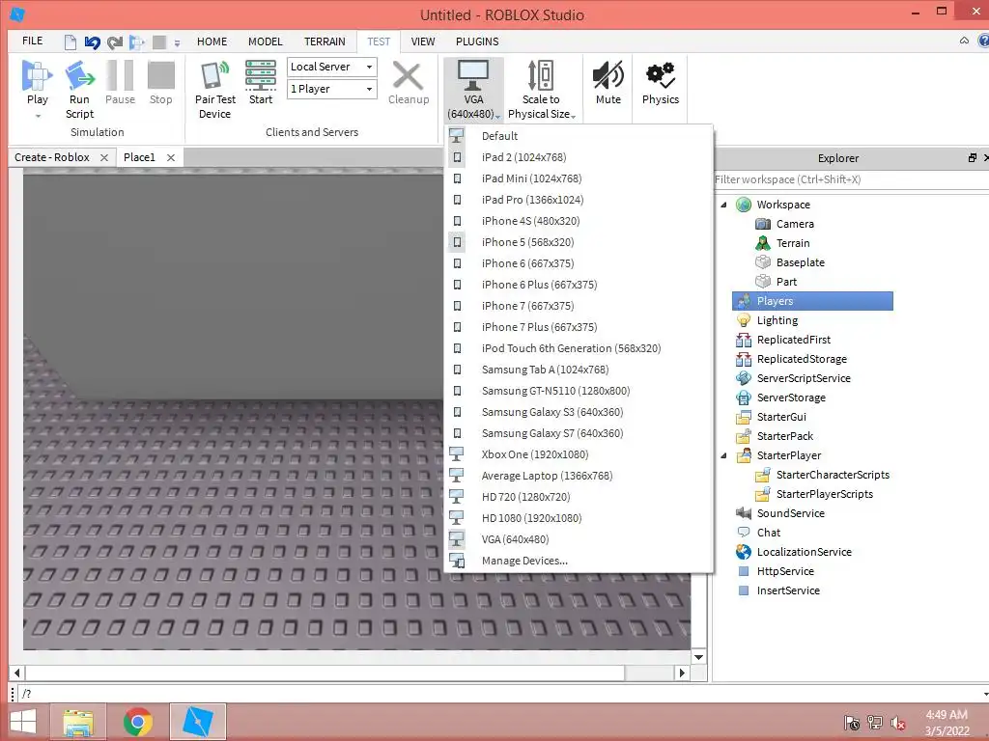Choose iPad 2 (1024x768)
Image resolution: width=989 pixels, height=741 pixels.
pos(579,157)
